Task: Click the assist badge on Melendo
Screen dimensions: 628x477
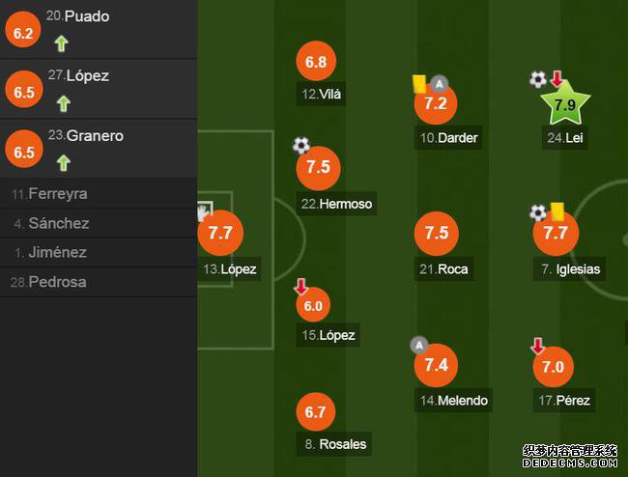Action: tap(419, 345)
